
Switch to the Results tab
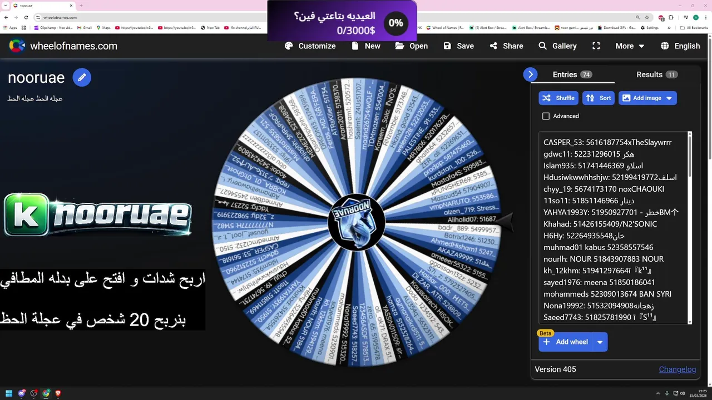click(656, 74)
